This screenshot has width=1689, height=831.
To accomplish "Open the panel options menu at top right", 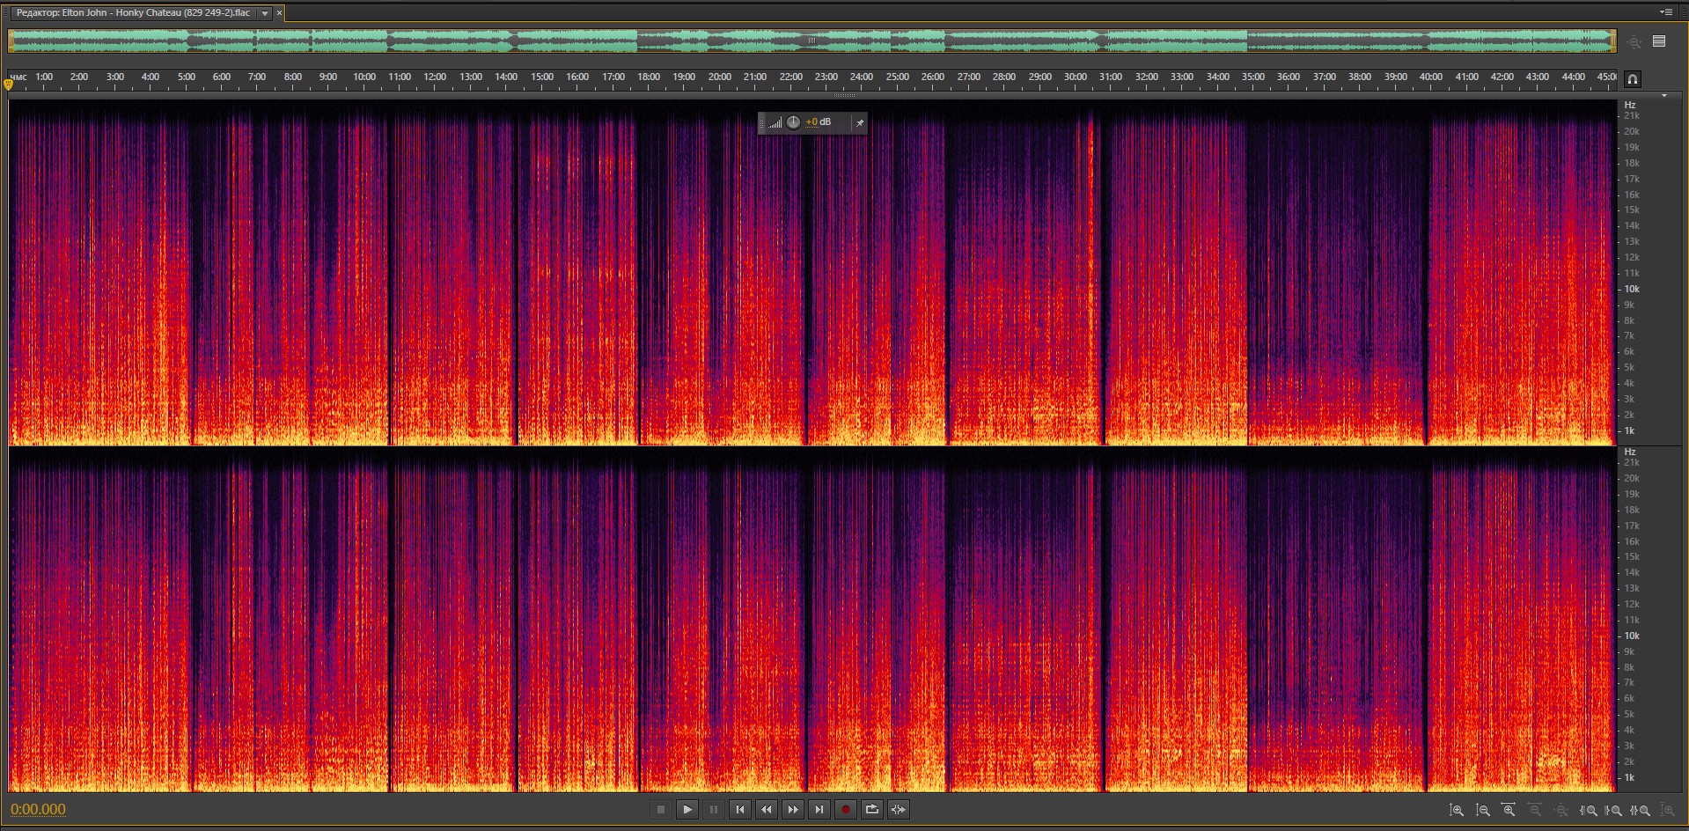I will (x=1665, y=12).
